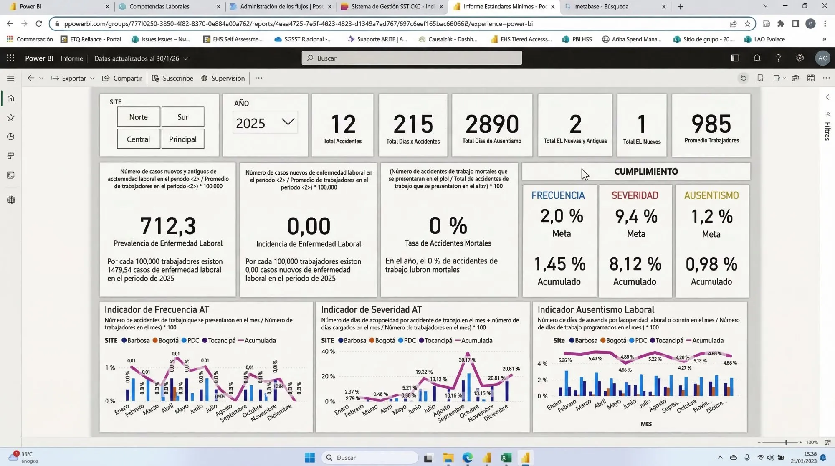Click the help question mark icon

778,58
